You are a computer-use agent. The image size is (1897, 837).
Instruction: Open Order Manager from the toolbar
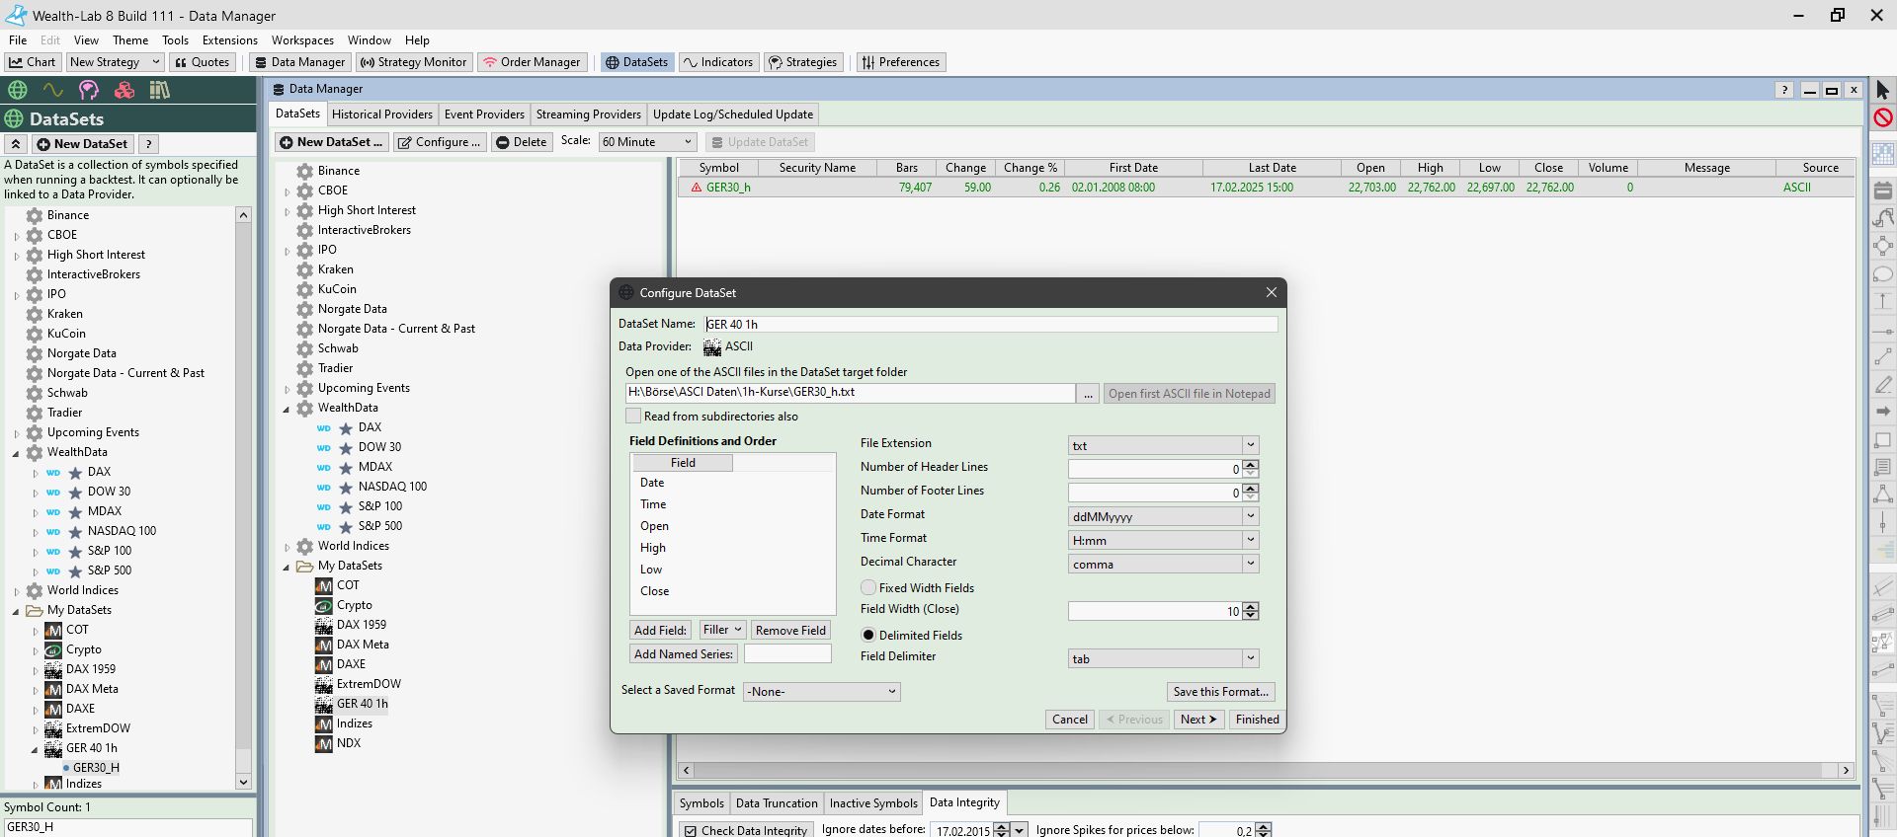point(532,62)
